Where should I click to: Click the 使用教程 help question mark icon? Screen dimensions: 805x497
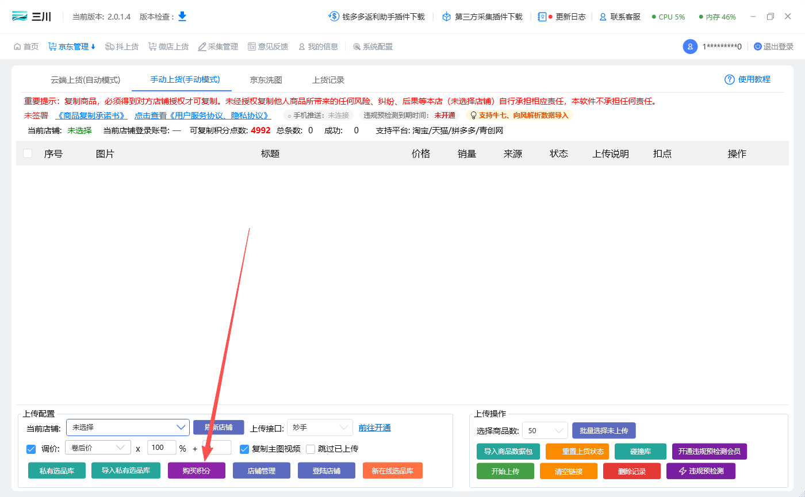coord(730,79)
